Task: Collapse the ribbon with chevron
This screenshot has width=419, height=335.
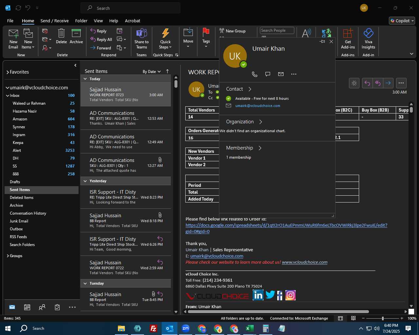Action: pos(411,54)
